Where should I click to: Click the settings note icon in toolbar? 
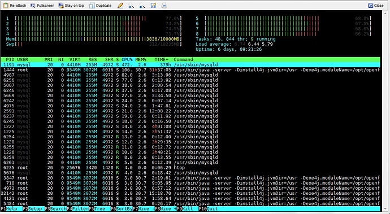point(153,6)
